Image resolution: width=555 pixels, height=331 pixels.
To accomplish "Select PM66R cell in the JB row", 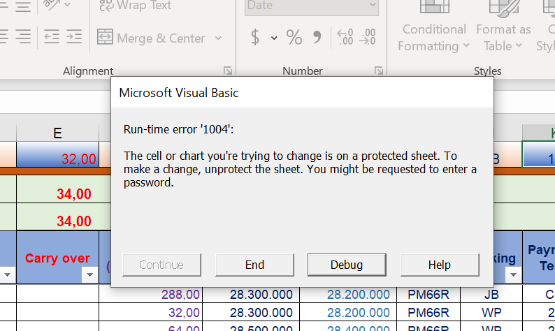I will click(x=428, y=294).
